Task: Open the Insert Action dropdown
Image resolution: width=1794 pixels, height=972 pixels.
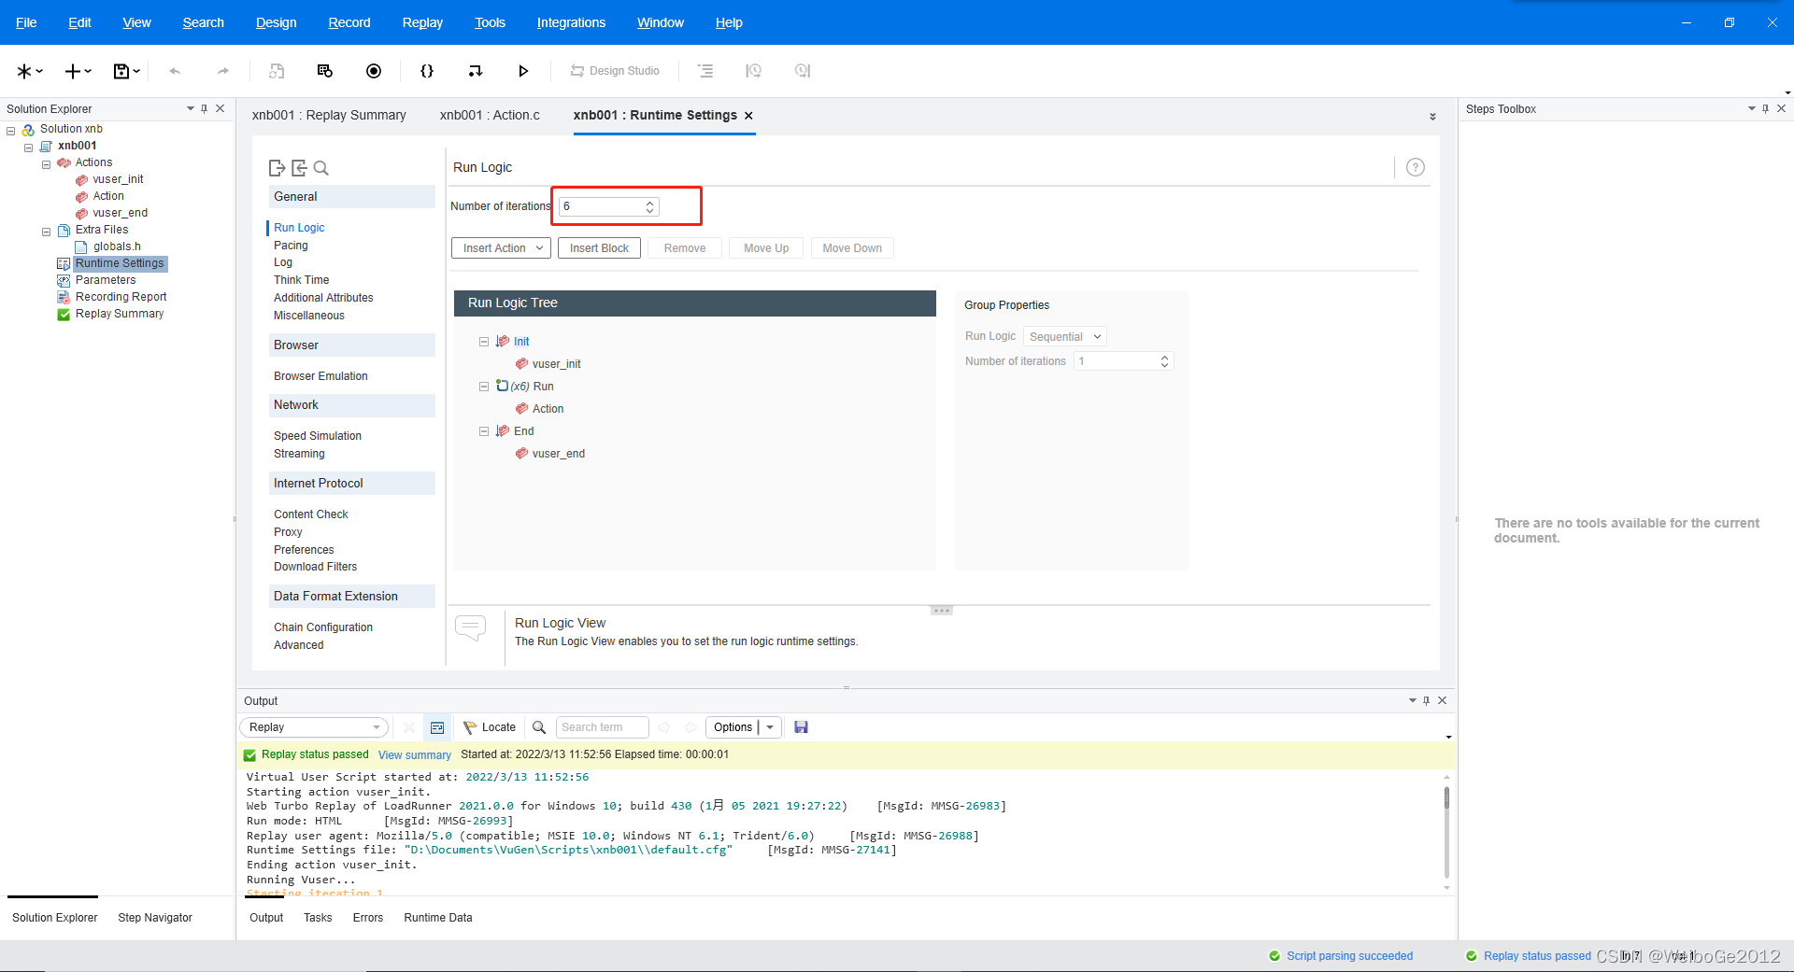Action: pos(501,248)
